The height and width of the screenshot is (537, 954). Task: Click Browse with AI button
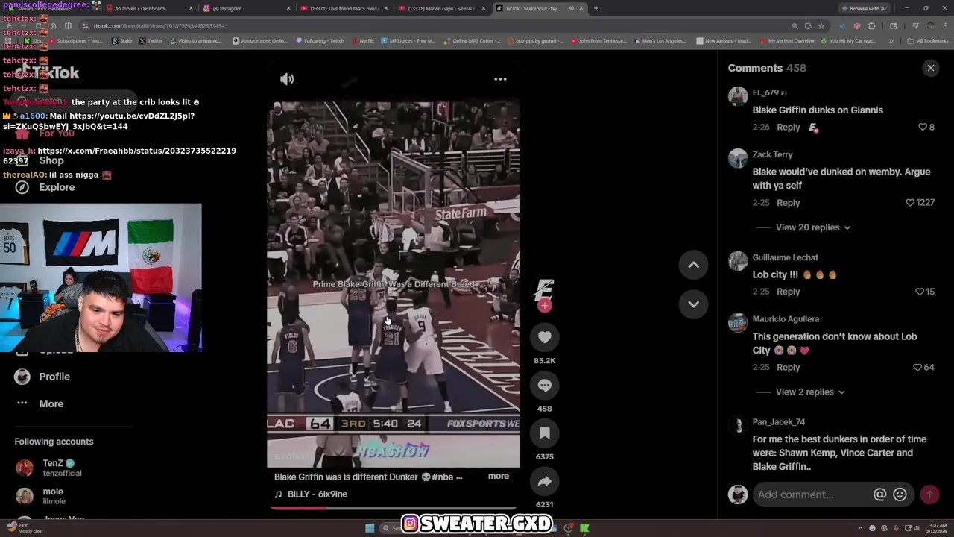(x=865, y=8)
